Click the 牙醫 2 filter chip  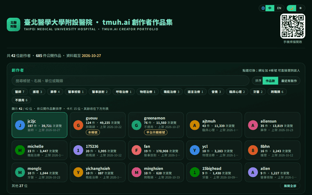click(258, 92)
